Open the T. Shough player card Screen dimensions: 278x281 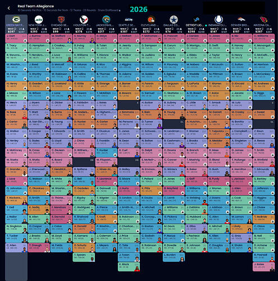pyautogui.click(x=39, y=248)
